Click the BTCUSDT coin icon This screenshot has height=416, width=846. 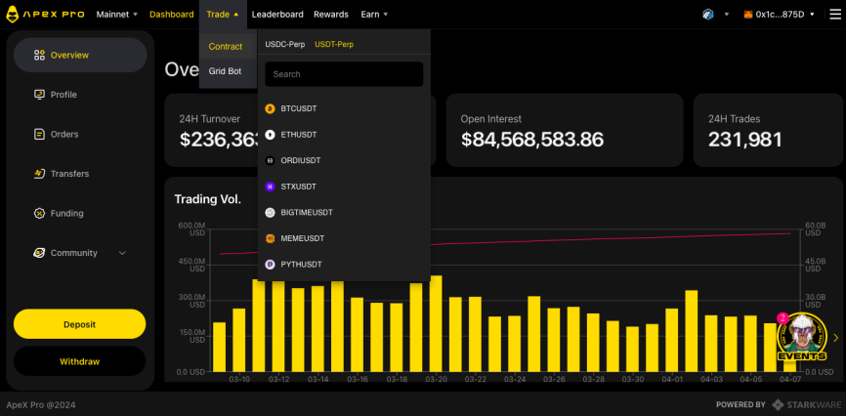(x=271, y=109)
